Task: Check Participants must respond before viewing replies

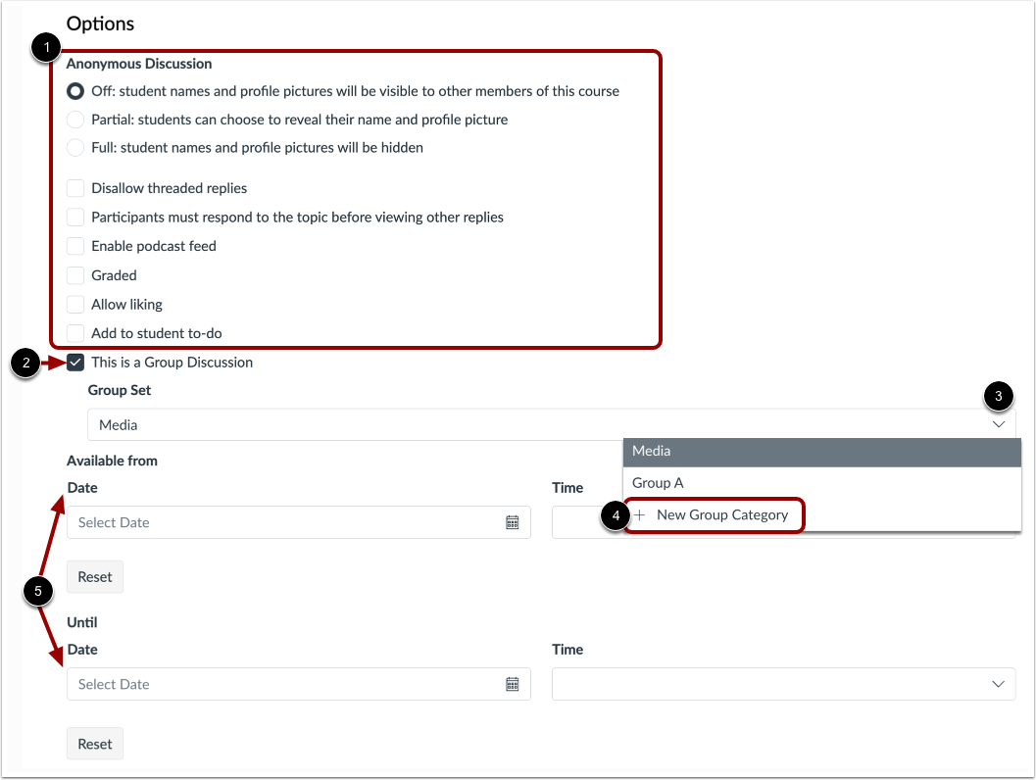Action: point(75,218)
